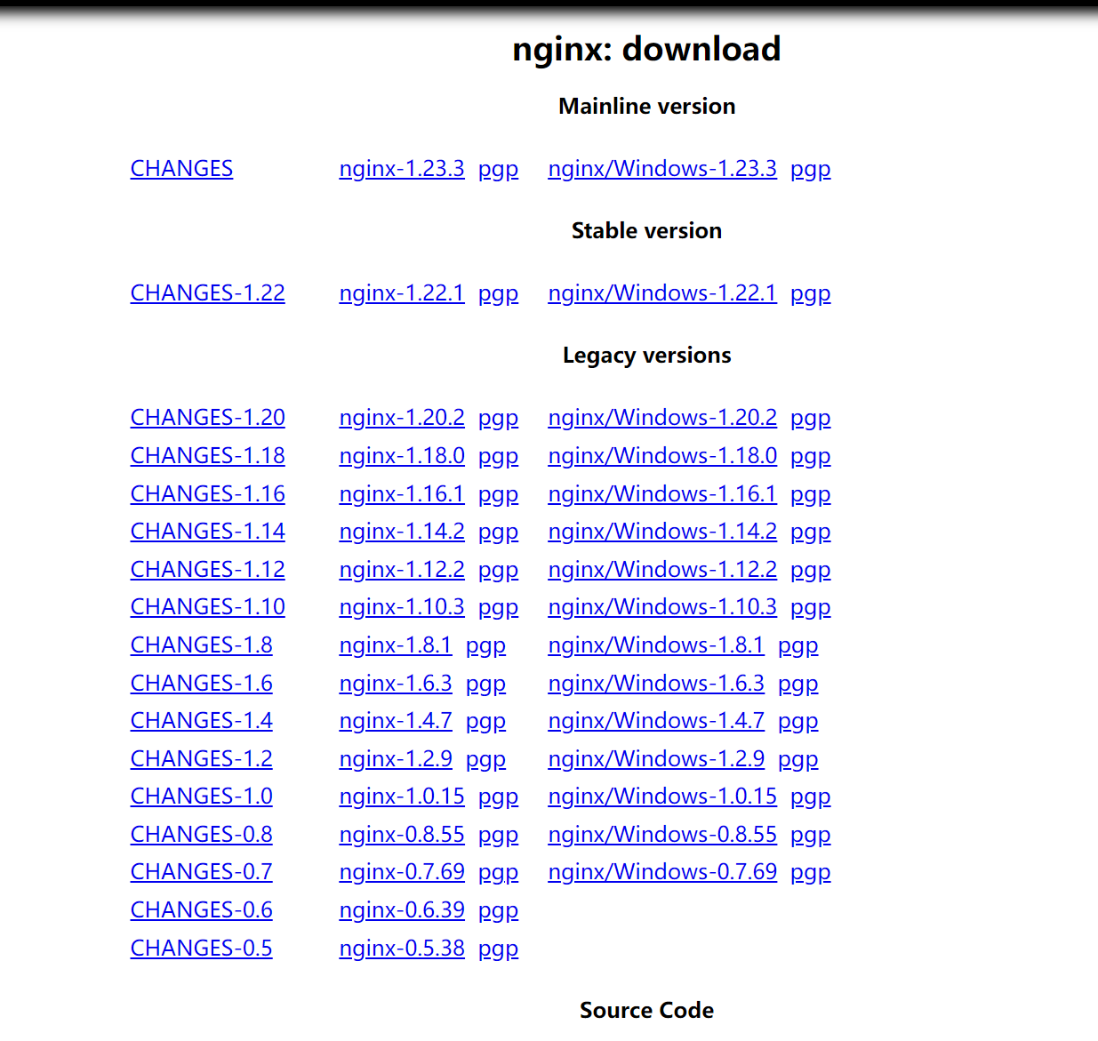Open CHANGES-1.2 link

click(202, 759)
